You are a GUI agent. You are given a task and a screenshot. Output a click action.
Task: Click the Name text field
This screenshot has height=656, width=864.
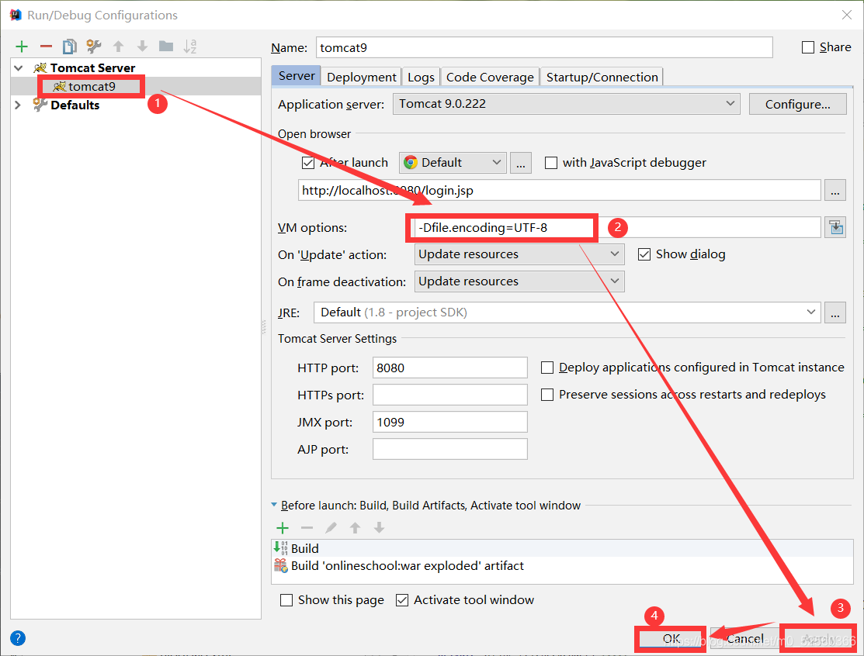point(544,47)
